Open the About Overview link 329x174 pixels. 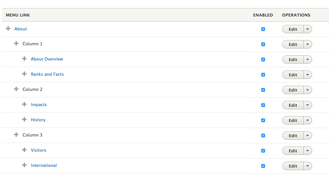(47, 59)
